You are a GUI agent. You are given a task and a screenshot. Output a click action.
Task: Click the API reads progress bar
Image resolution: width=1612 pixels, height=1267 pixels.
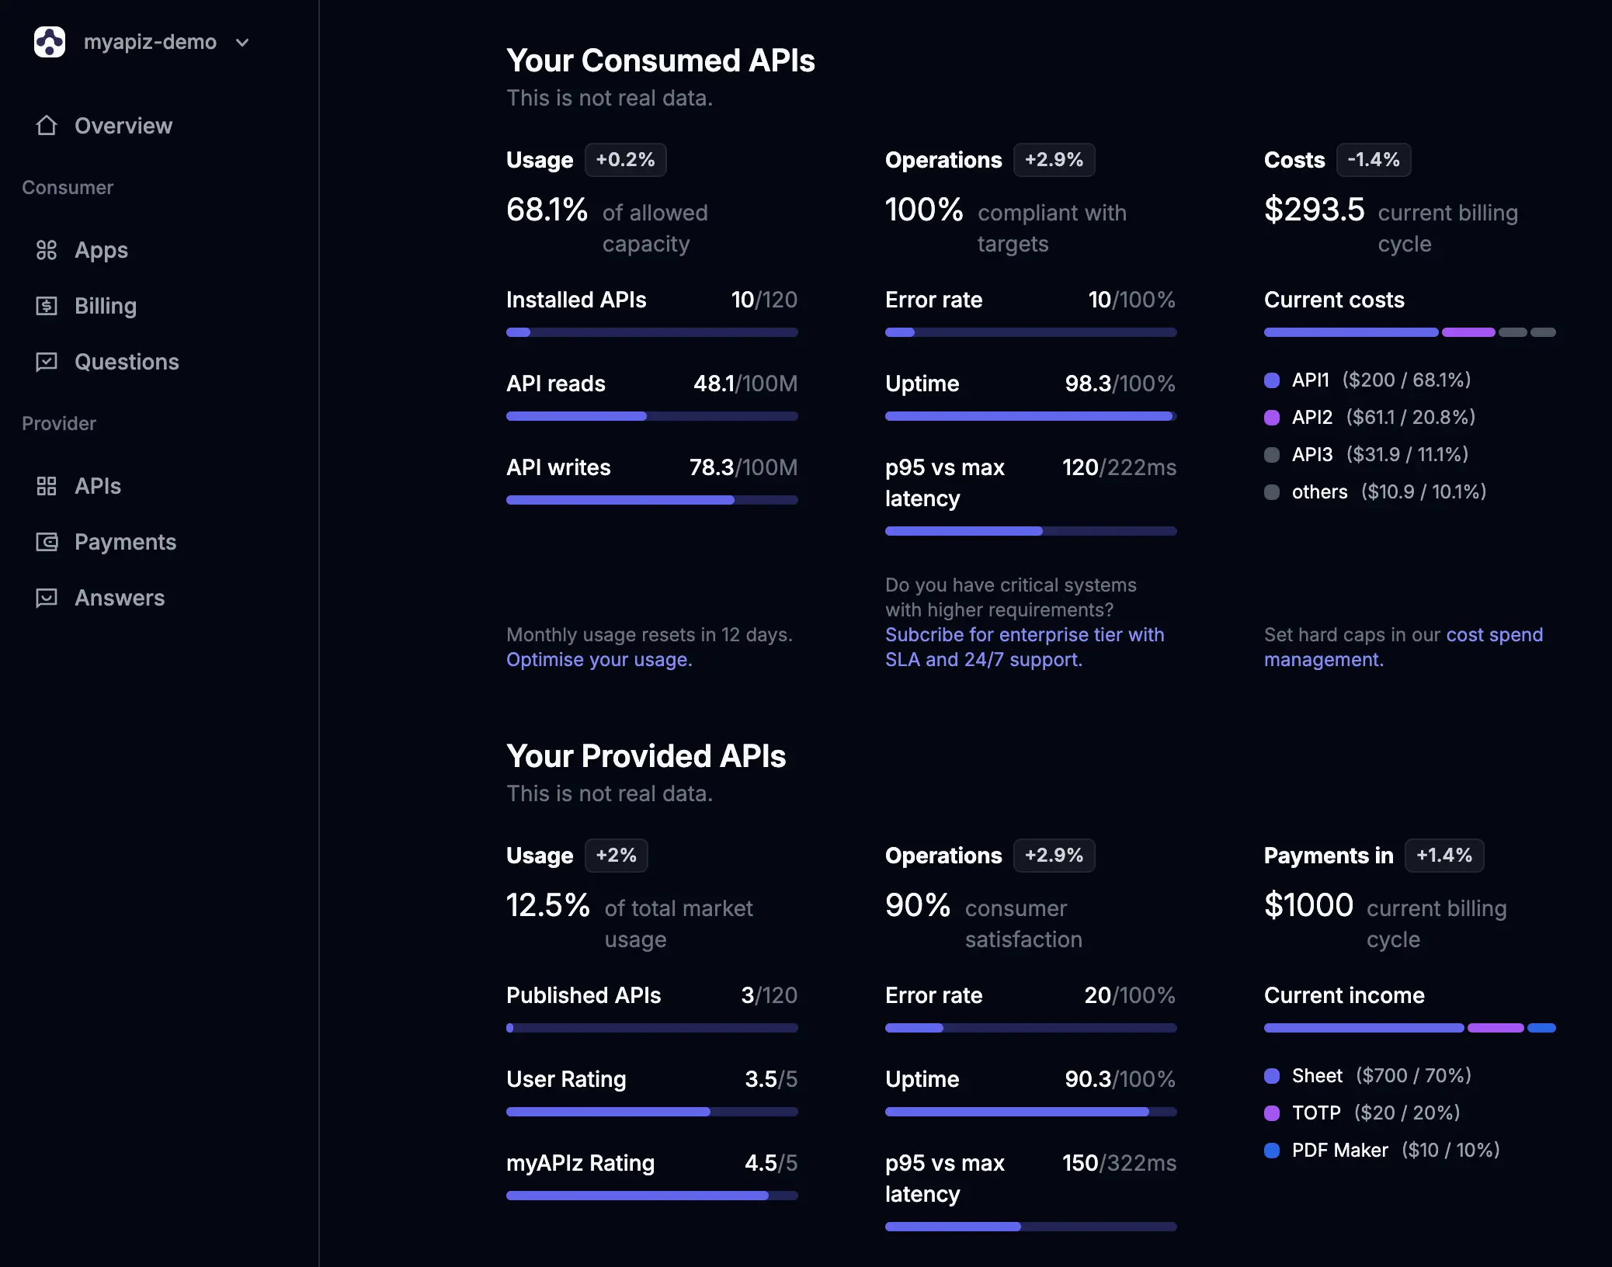(652, 416)
